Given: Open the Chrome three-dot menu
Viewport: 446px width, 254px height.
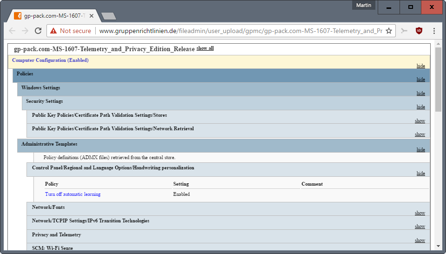Looking at the screenshot, I should tap(434, 31).
